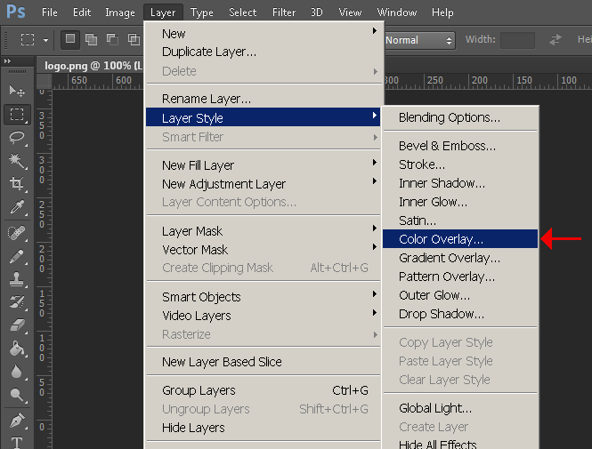Expand Vector Mask submenu
Screen dimensions: 592x449
(x=264, y=250)
